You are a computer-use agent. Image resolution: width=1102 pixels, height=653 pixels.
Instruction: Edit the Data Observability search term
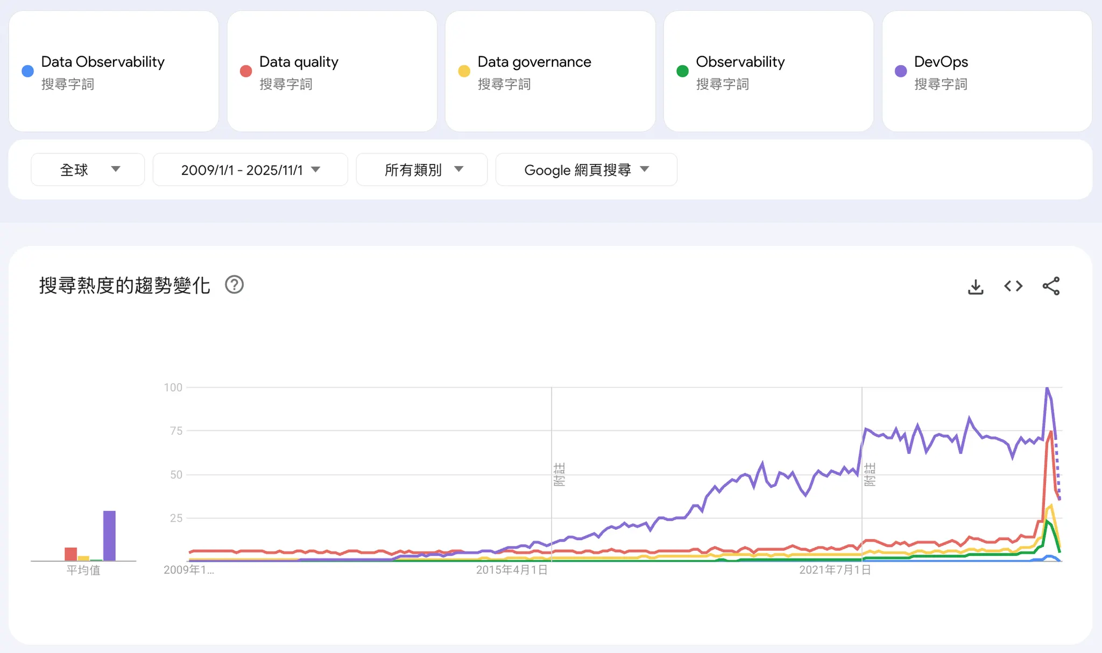coord(103,62)
